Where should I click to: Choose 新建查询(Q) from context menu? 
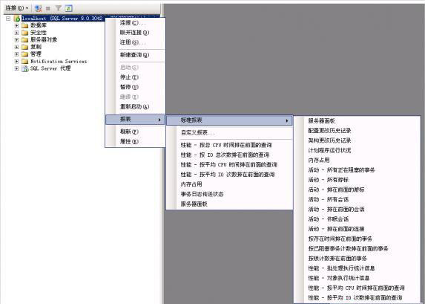[x=135, y=55]
